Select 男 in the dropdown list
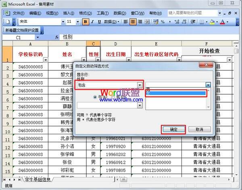Screen dimensions: 242x190 [176, 89]
